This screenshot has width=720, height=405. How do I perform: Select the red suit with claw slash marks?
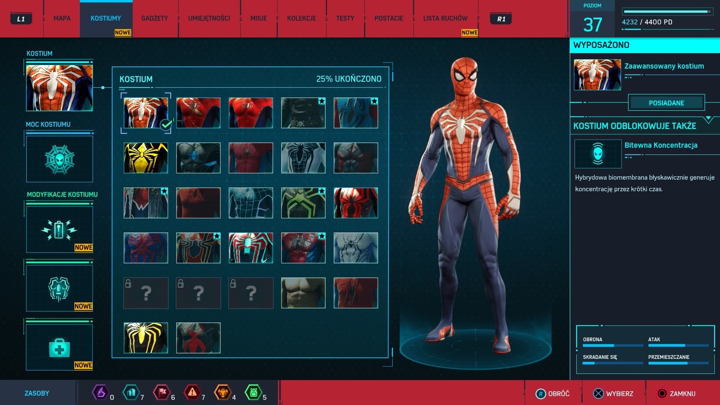coord(356,293)
